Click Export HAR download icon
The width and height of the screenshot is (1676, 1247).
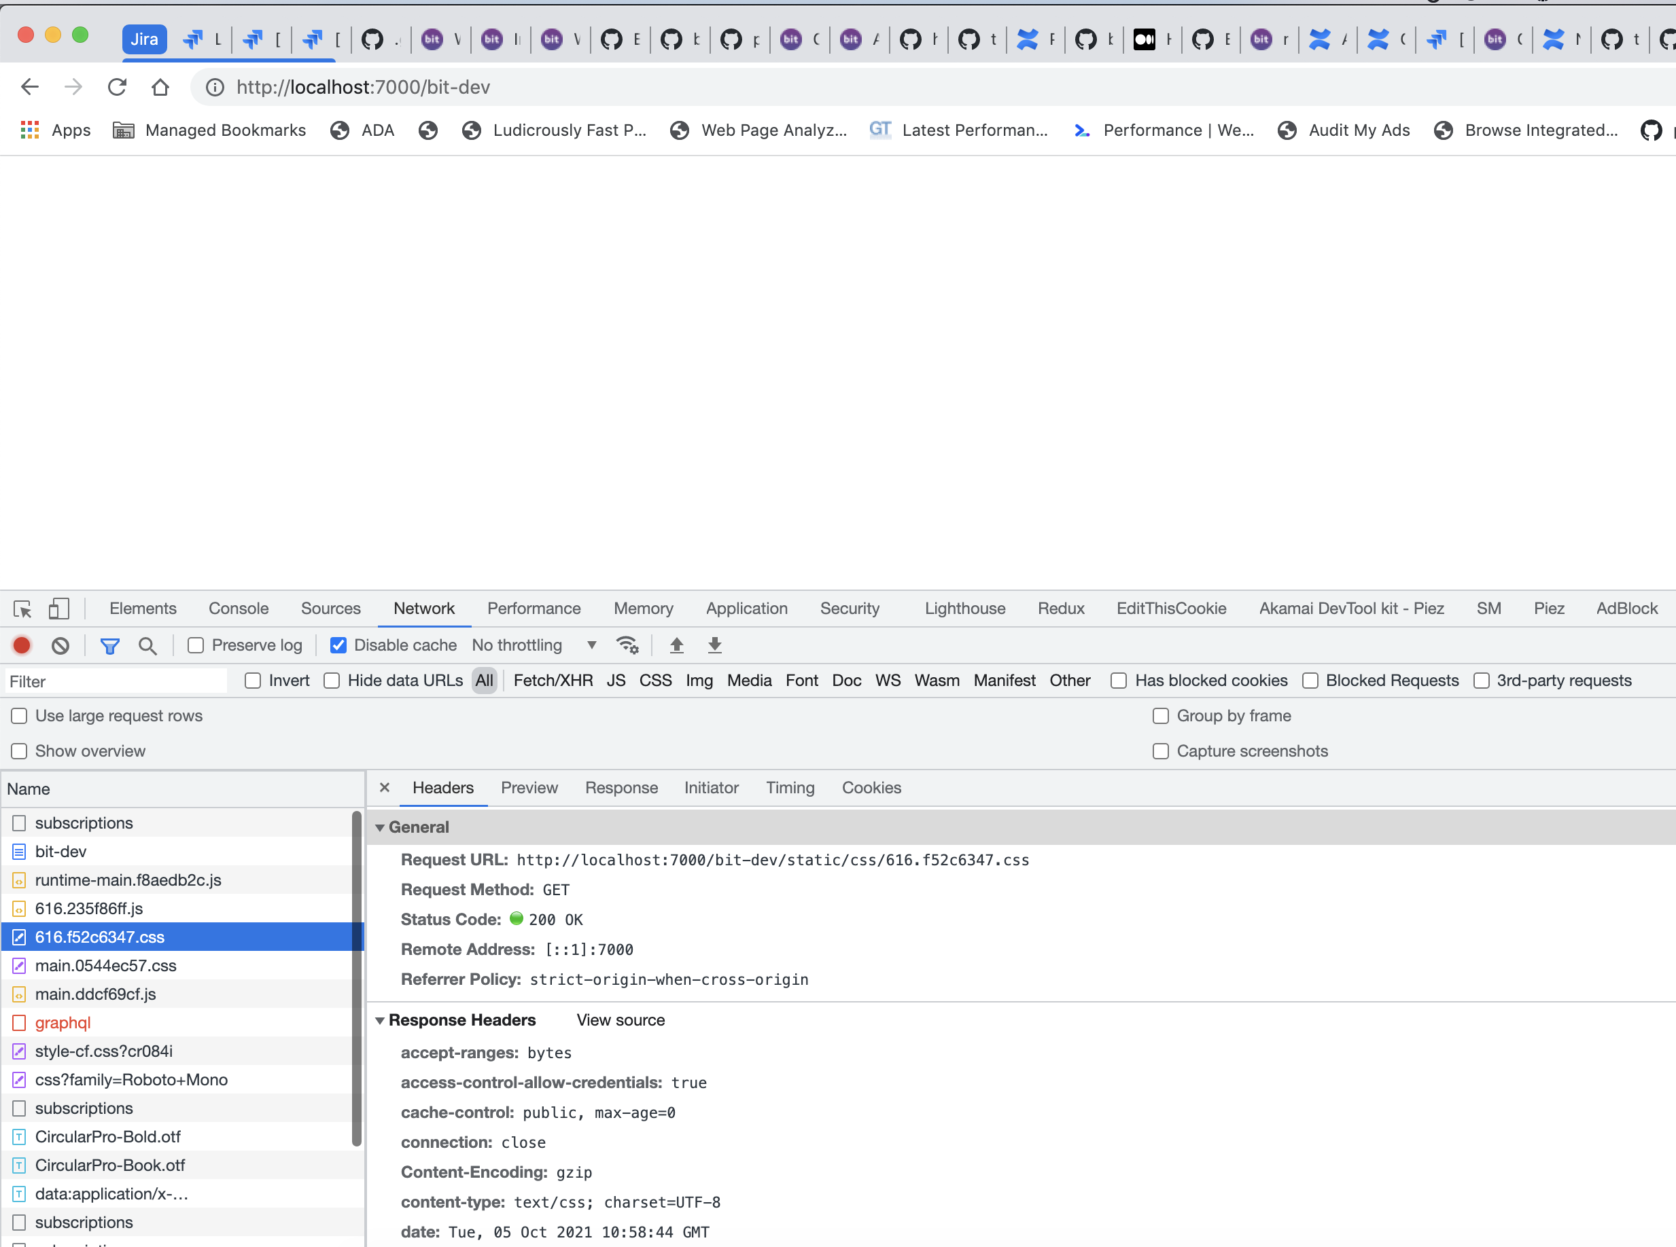click(x=714, y=645)
